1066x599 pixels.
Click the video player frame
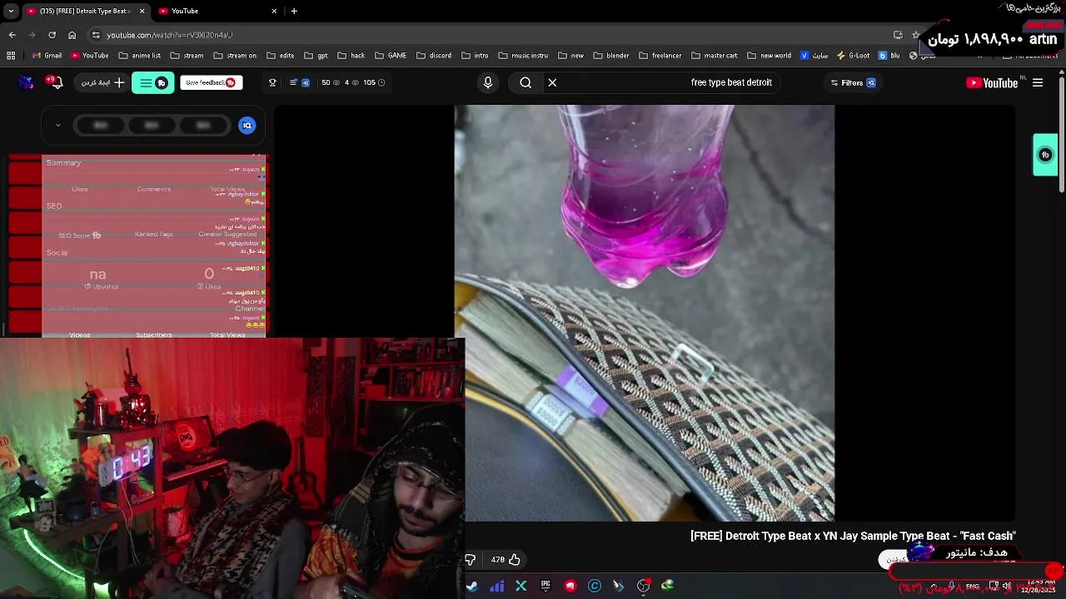coord(645,313)
